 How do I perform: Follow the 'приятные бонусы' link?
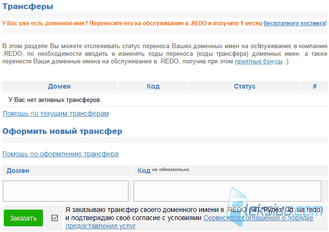(x=258, y=61)
